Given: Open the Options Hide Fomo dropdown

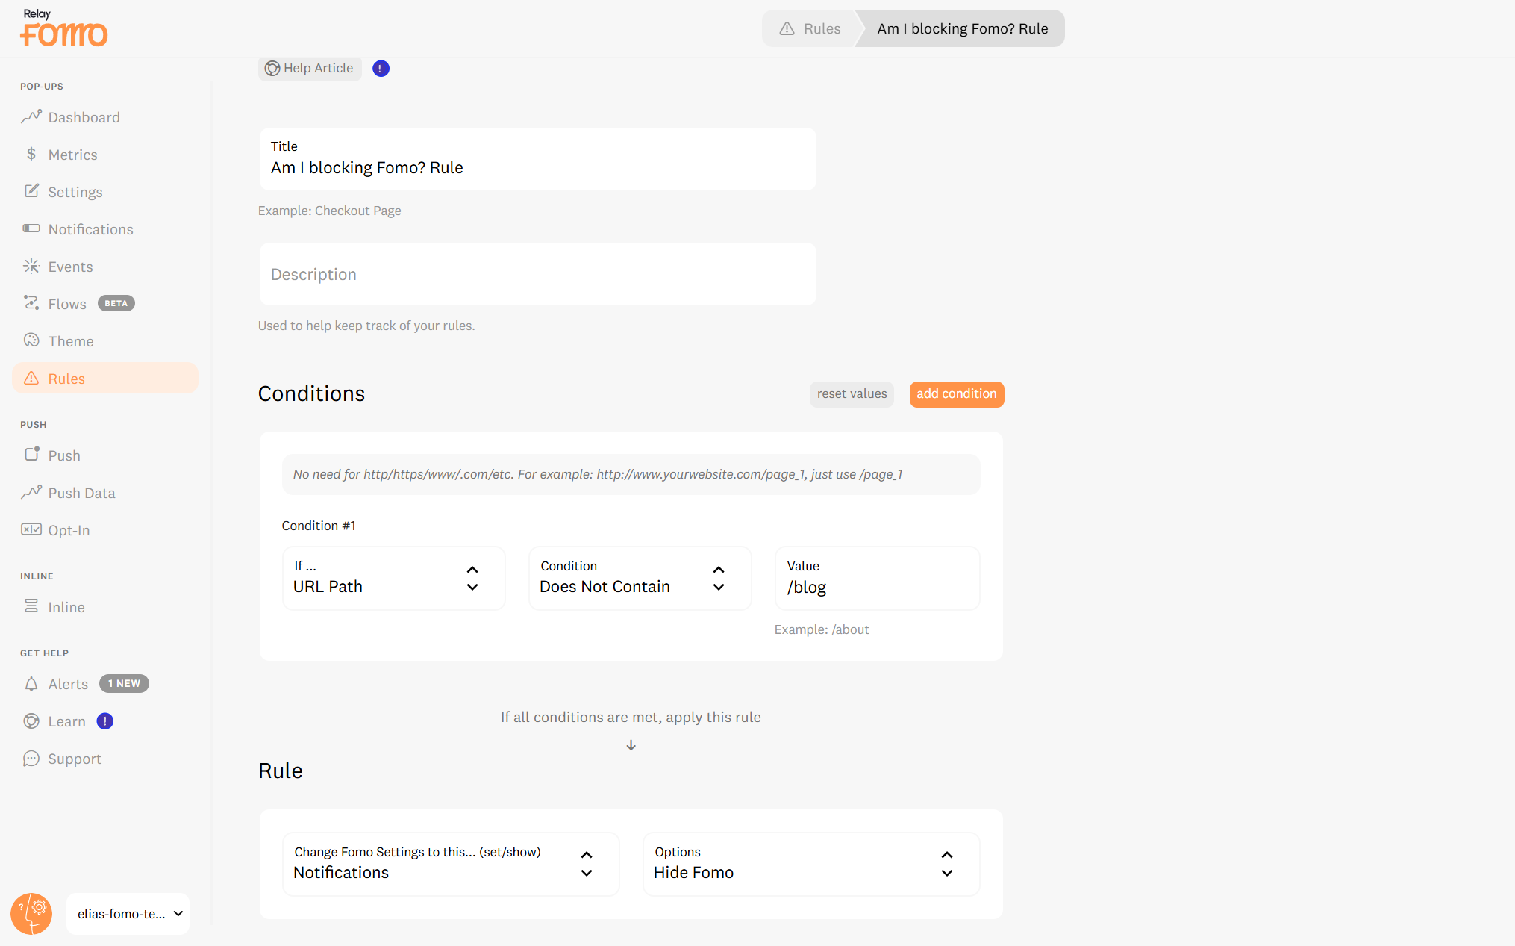Looking at the screenshot, I should tap(810, 864).
